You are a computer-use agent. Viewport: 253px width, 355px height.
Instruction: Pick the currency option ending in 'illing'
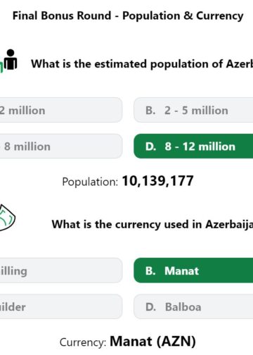[x=61, y=270]
